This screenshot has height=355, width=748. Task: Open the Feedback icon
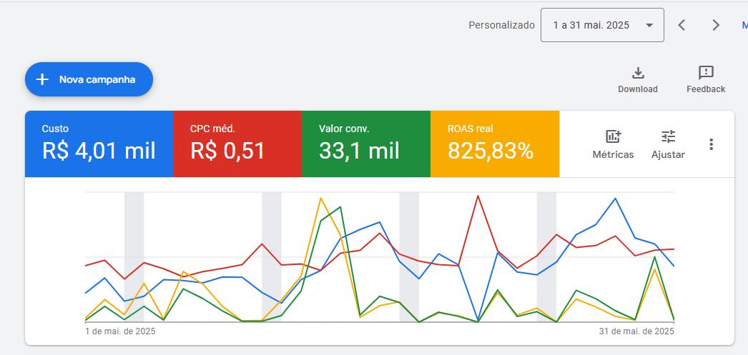(706, 73)
